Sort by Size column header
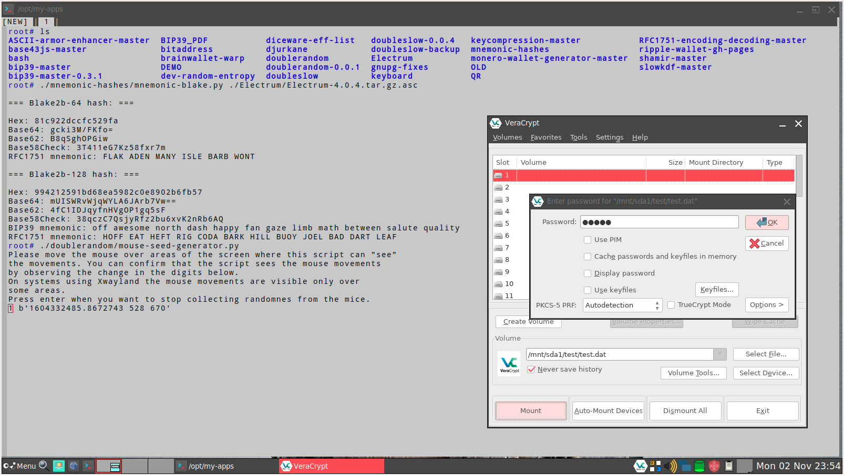Image resolution: width=844 pixels, height=475 pixels. click(x=665, y=163)
